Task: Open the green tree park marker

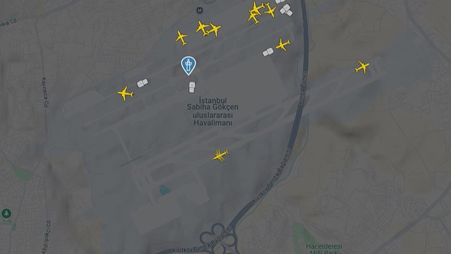Action: (6, 214)
